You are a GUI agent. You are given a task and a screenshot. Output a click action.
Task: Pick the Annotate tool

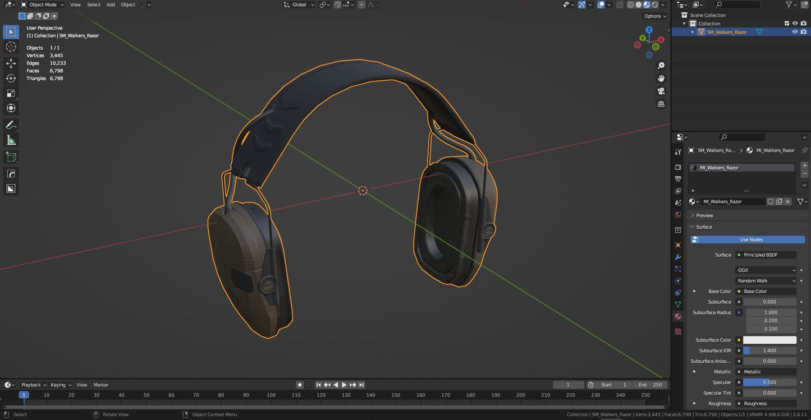11,124
